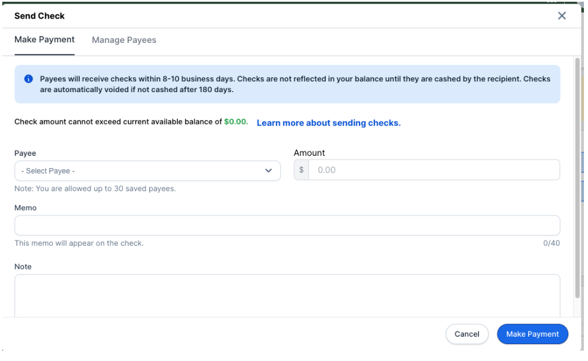Click inside the Note text area
This screenshot has height=361, width=588.
pyautogui.click(x=287, y=295)
